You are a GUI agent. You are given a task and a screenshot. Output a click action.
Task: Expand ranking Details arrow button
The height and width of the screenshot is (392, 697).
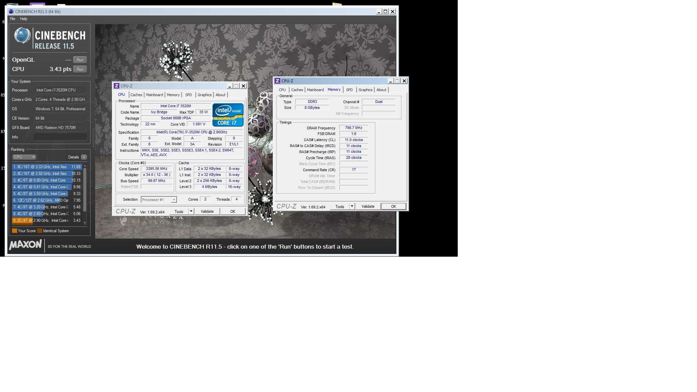84,157
